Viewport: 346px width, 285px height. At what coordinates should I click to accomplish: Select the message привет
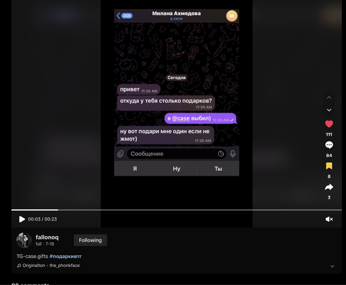pyautogui.click(x=138, y=90)
